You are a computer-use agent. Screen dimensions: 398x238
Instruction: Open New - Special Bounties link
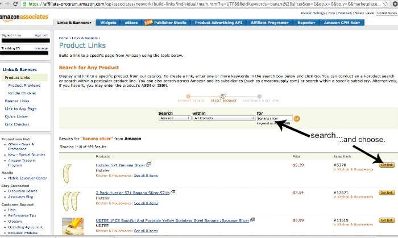coord(27,155)
